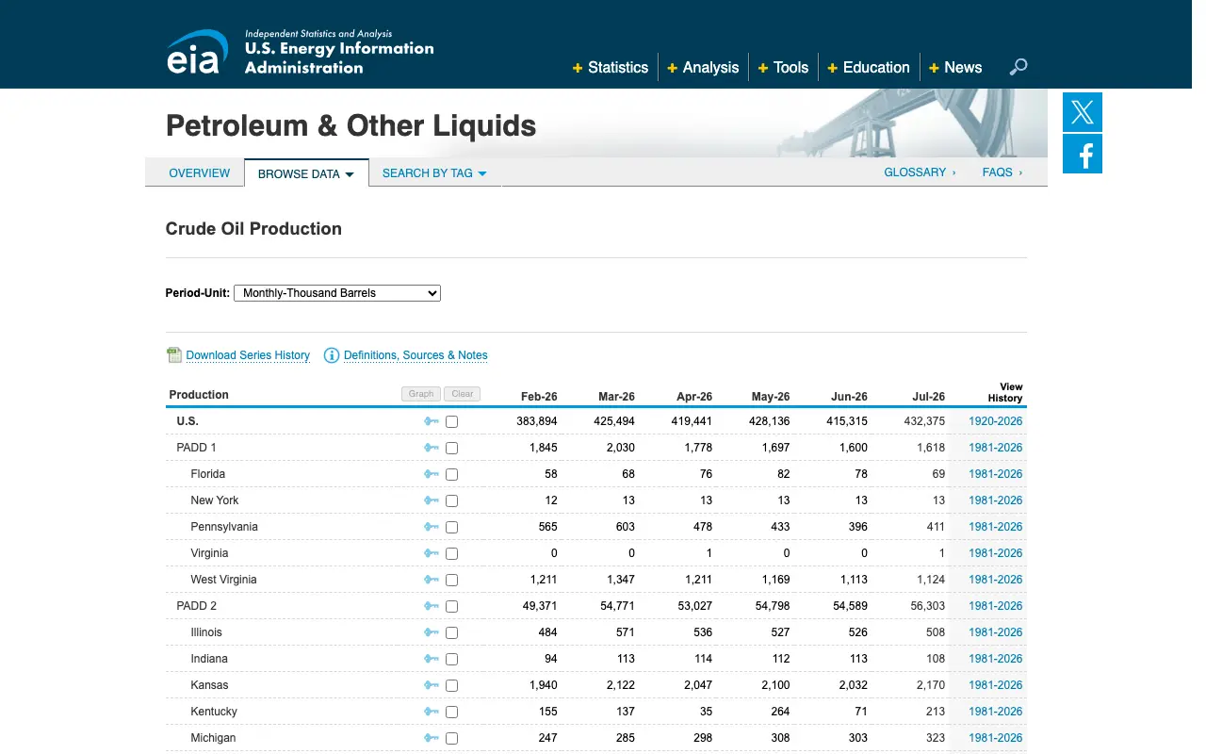Expand the Browse Data menu
The height and width of the screenshot is (754, 1206).
pyautogui.click(x=306, y=173)
